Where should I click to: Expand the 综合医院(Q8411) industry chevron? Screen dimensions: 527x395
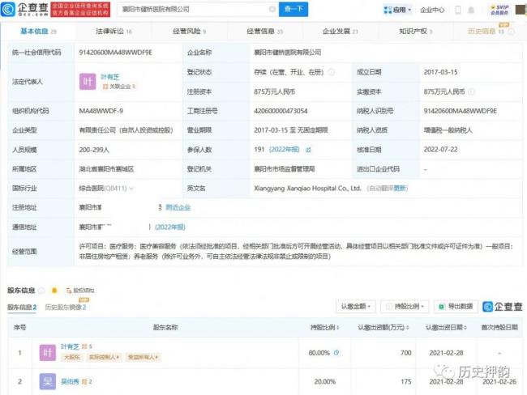(131, 188)
